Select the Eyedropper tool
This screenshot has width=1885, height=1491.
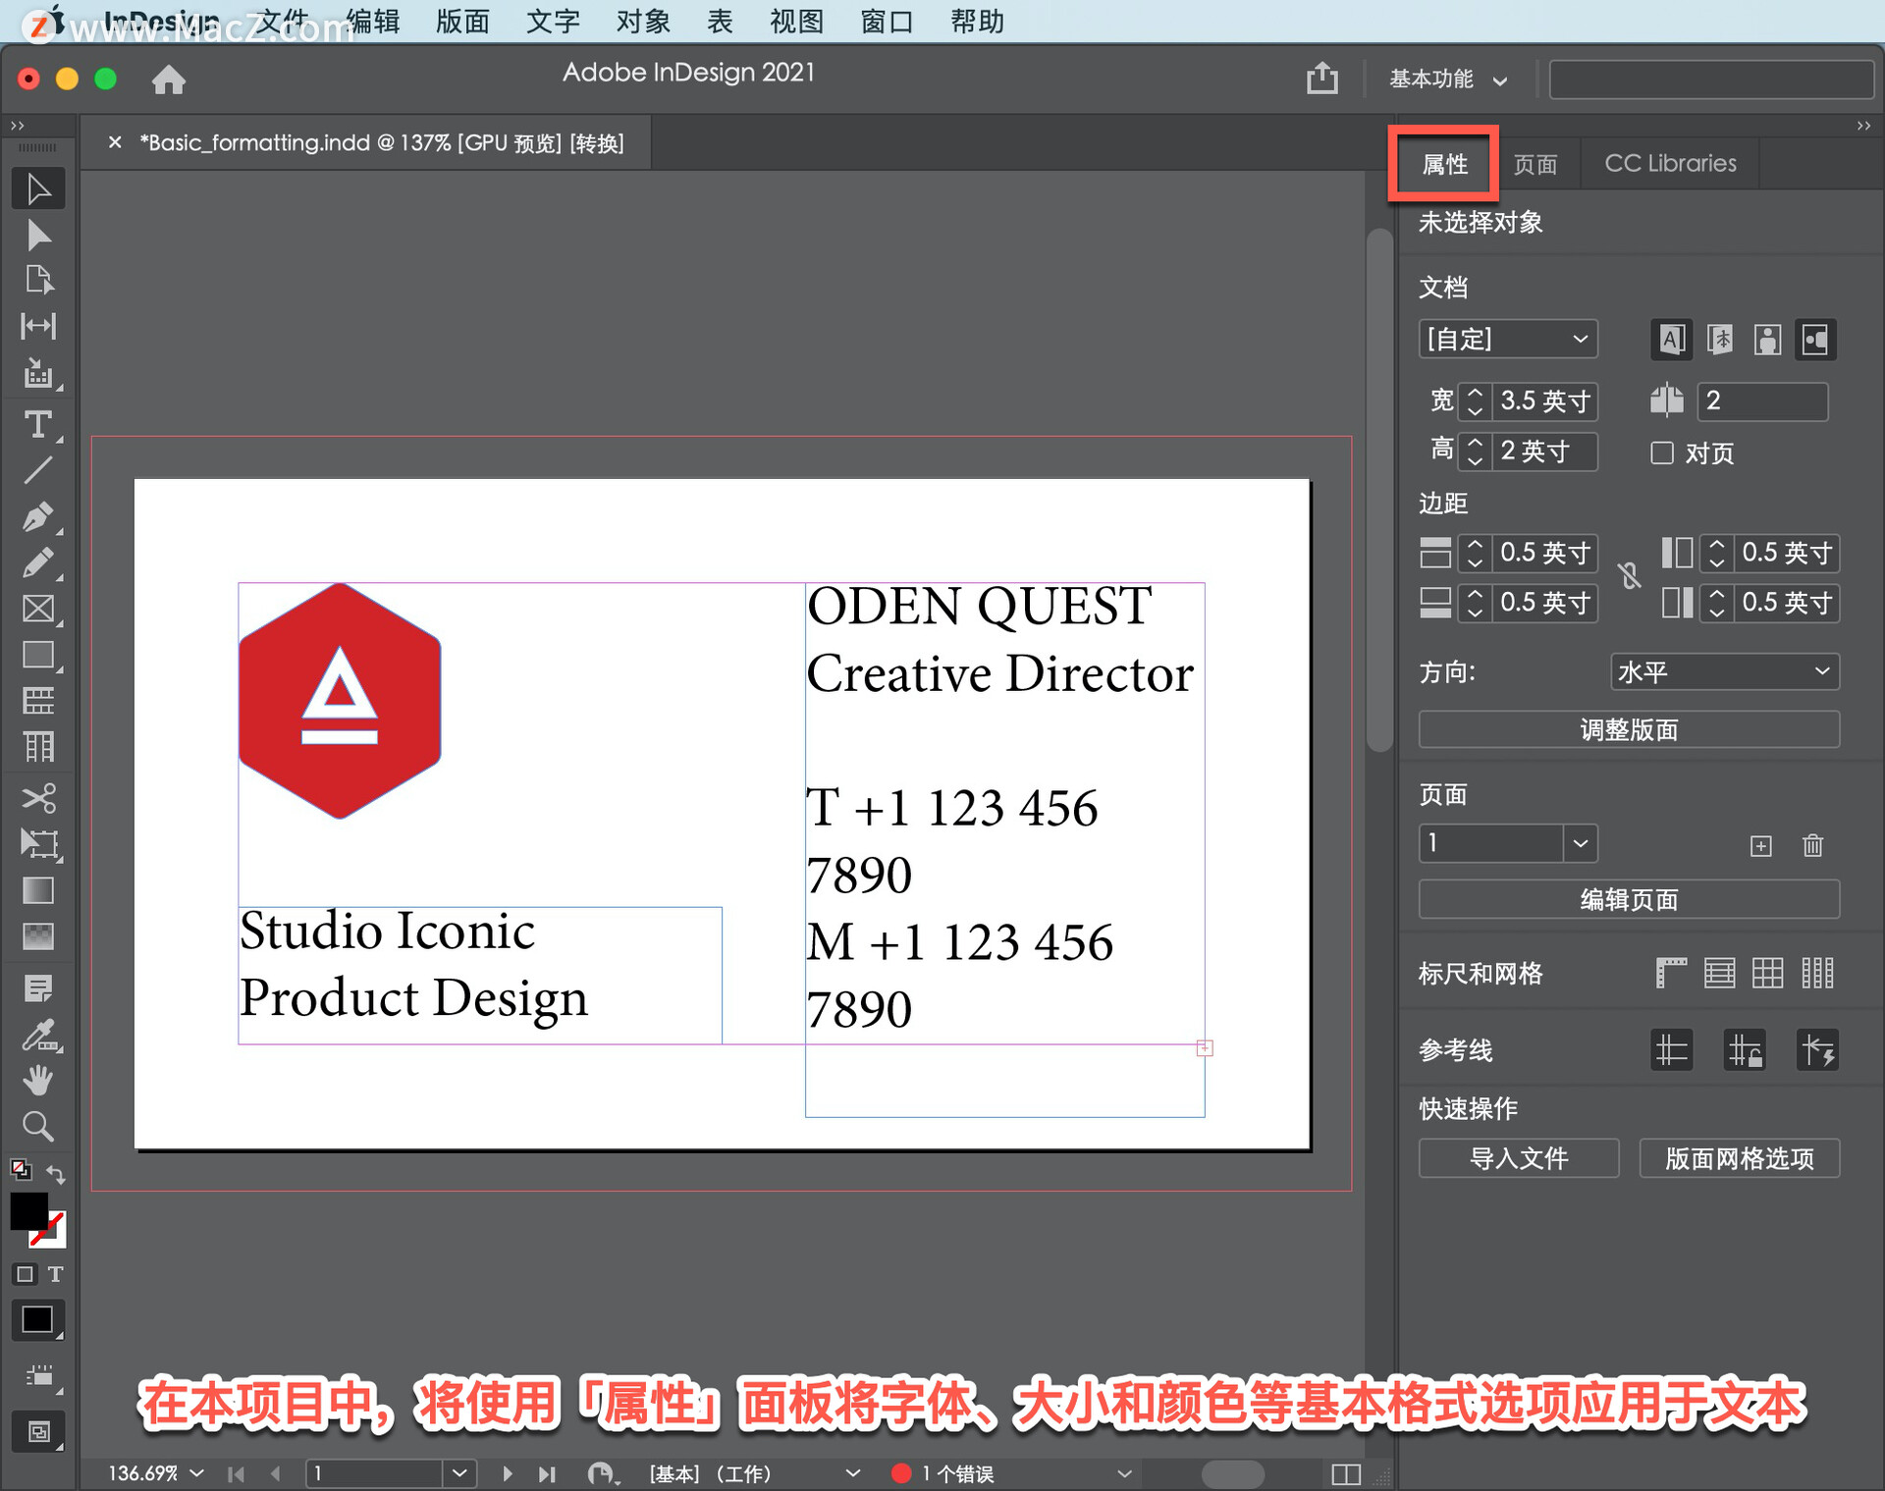[39, 1035]
